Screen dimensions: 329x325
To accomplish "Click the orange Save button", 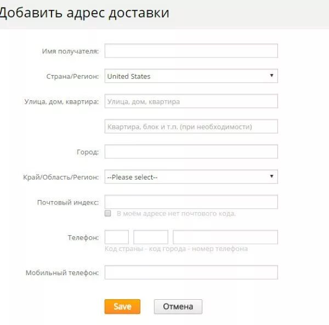I will [122, 306].
